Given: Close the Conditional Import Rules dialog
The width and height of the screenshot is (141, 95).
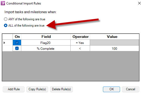Looking at the screenshot, I should [x=139, y=3].
